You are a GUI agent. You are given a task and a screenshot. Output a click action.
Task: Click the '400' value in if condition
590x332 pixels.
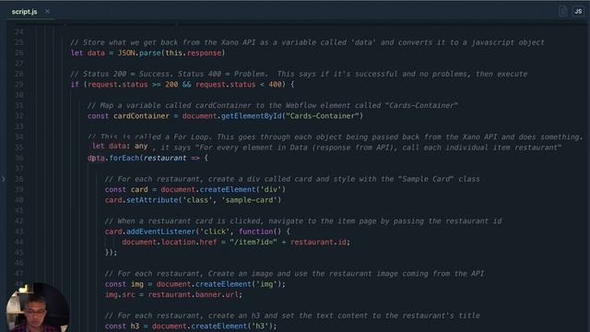tap(275, 85)
